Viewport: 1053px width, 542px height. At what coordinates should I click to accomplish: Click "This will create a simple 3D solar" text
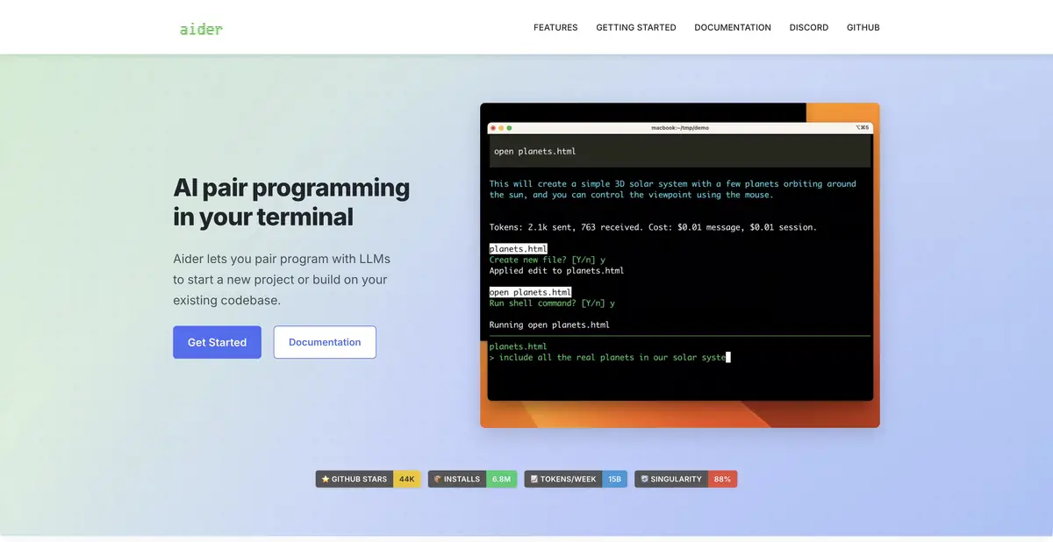coord(673,189)
